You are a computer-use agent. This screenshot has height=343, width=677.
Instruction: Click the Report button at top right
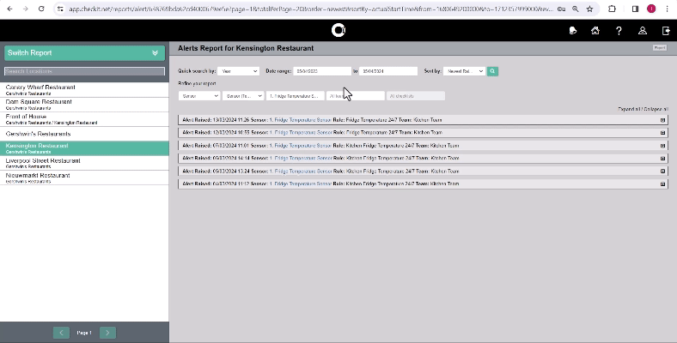point(659,48)
